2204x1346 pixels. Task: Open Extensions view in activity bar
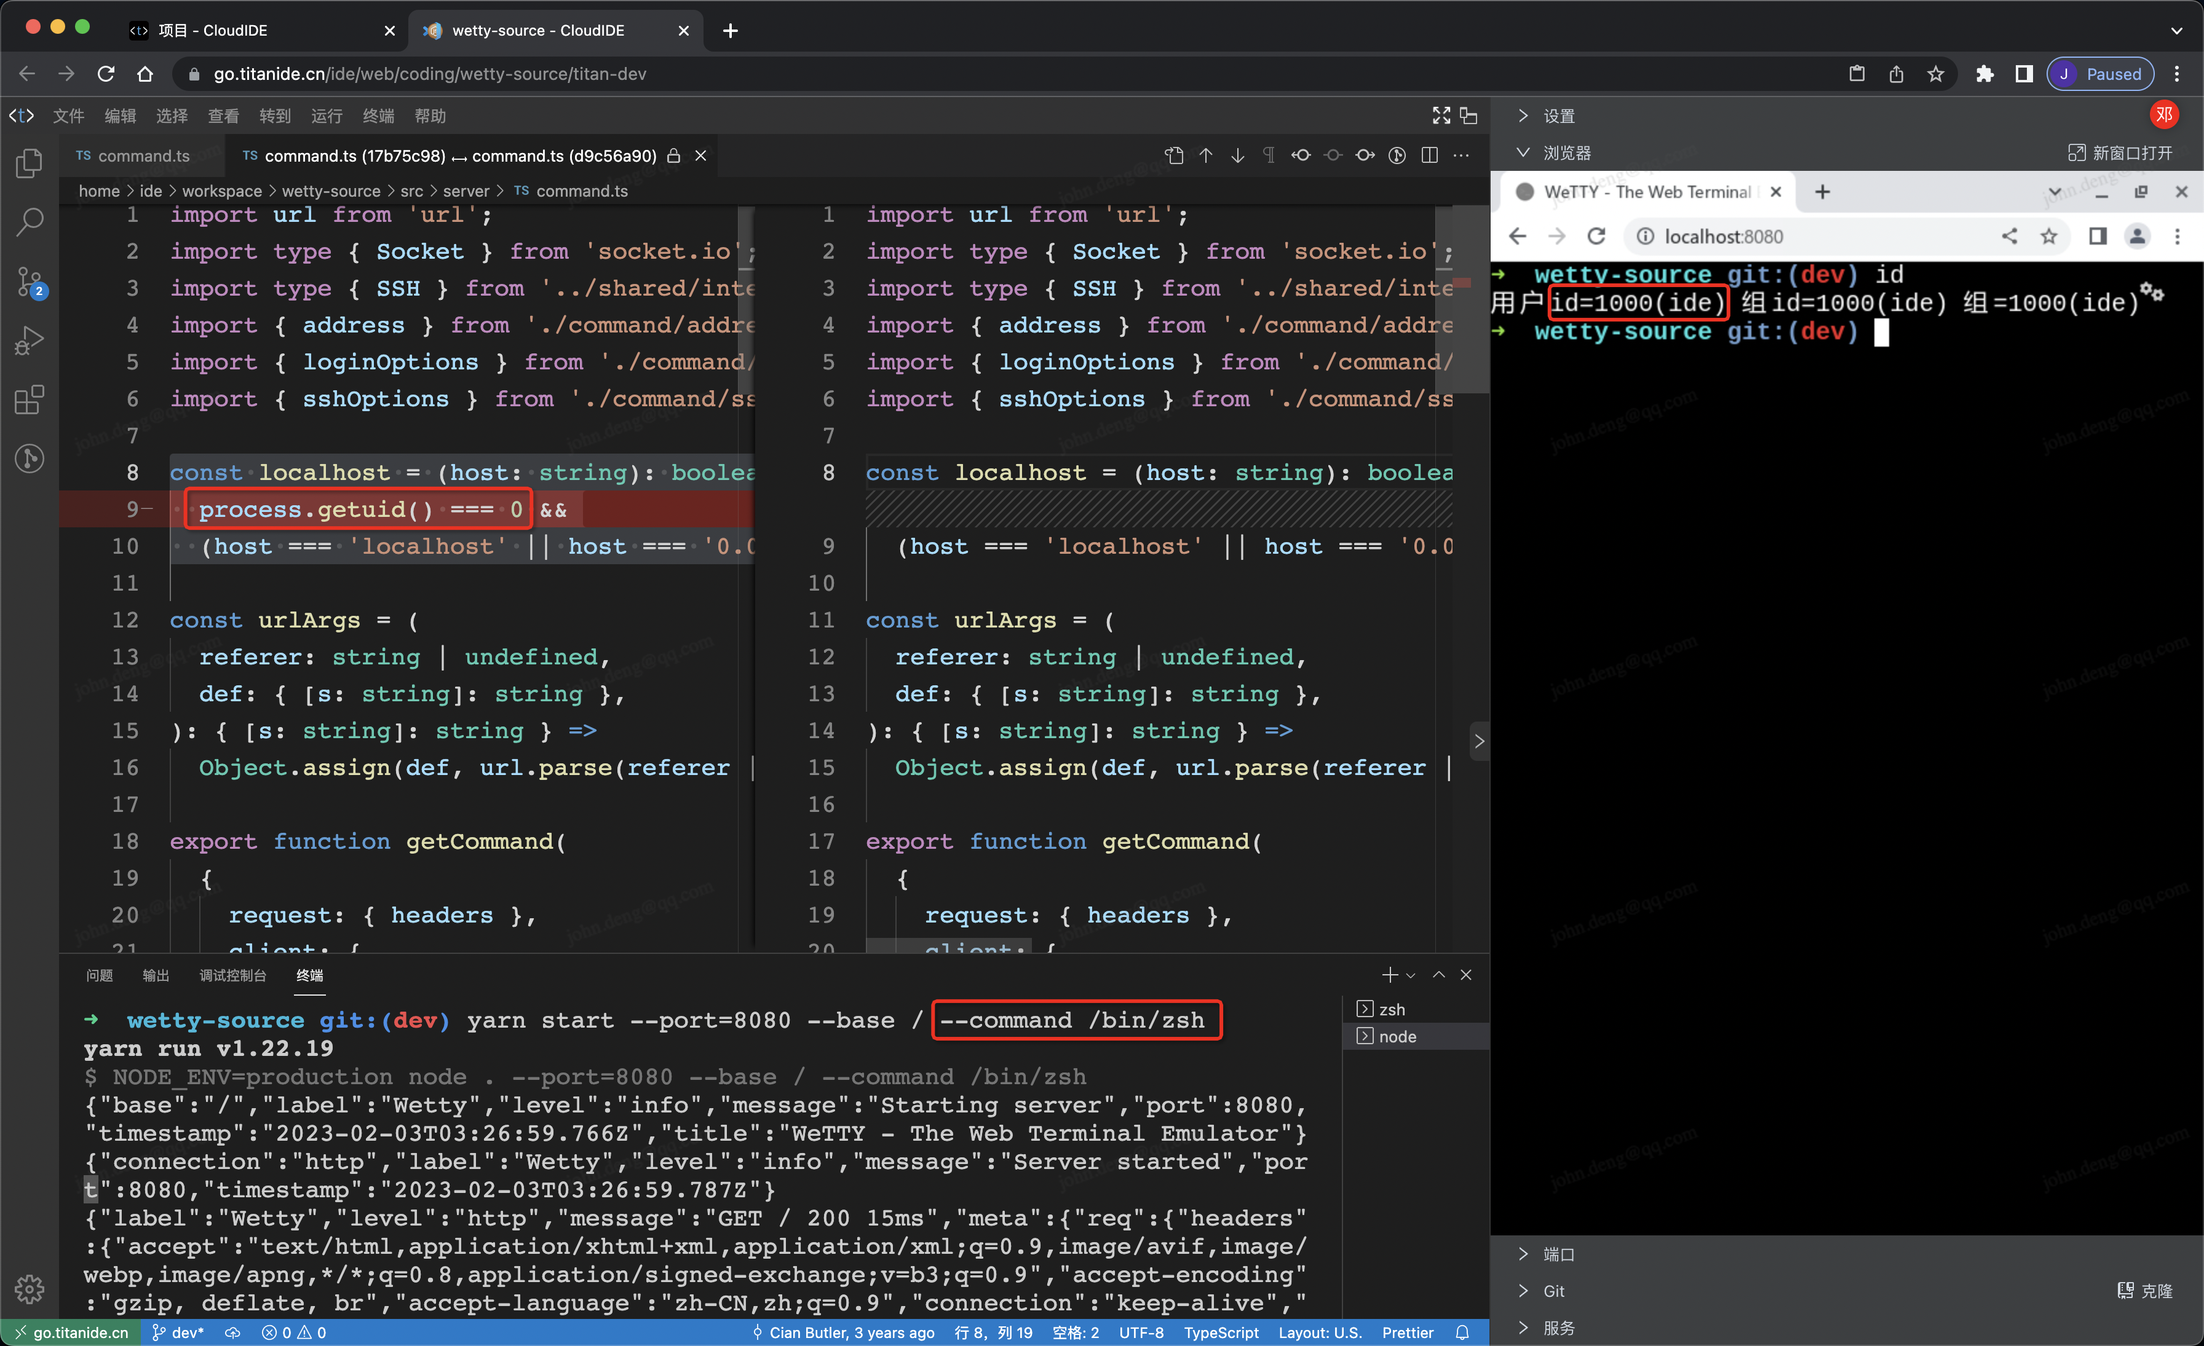tap(30, 399)
